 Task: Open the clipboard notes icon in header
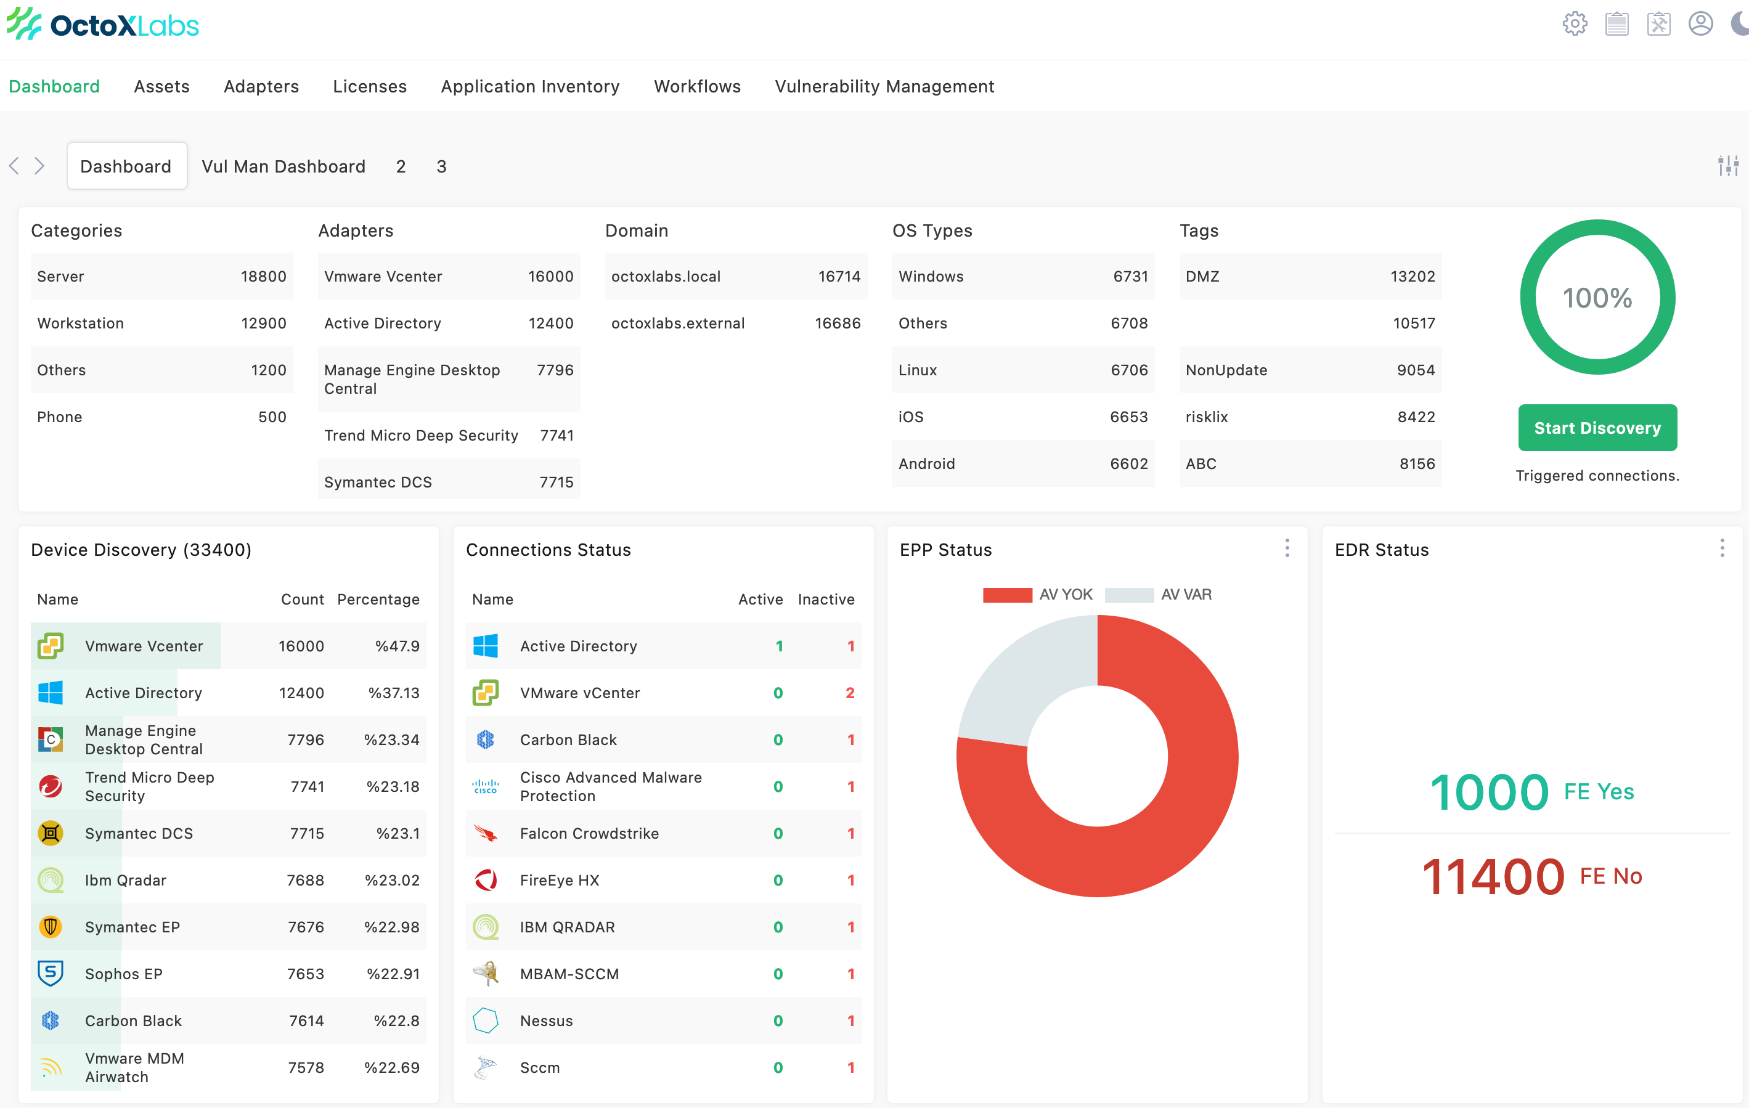pos(1617,24)
